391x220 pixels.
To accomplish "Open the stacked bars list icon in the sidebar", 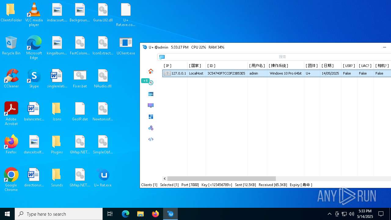I will click(x=151, y=94).
